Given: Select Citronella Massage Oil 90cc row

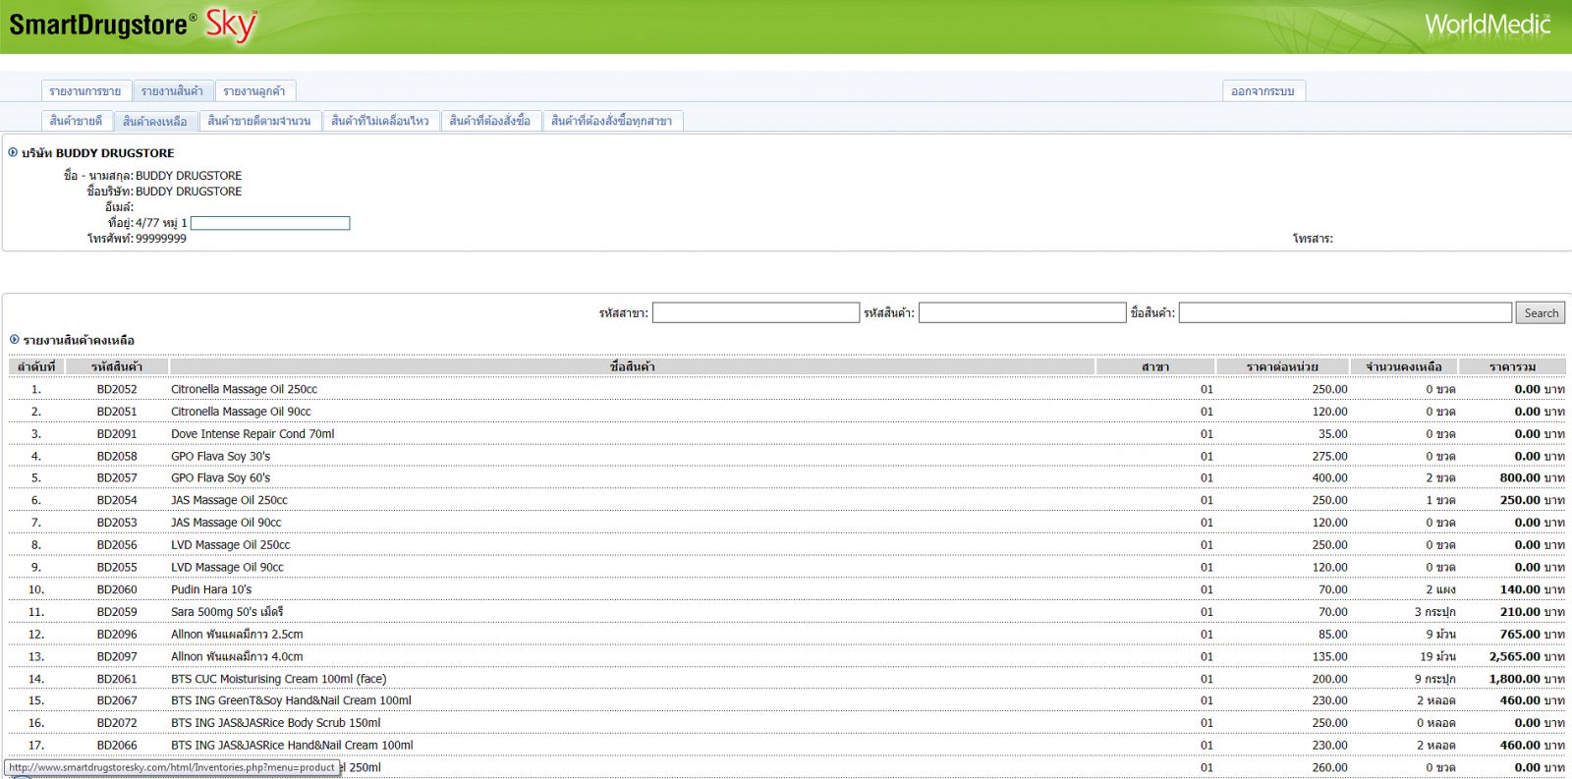Looking at the screenshot, I should click(x=786, y=412).
